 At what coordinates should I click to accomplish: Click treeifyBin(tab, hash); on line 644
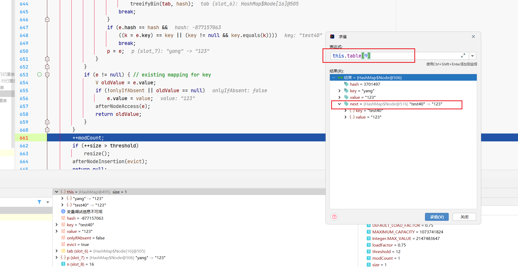(x=162, y=4)
